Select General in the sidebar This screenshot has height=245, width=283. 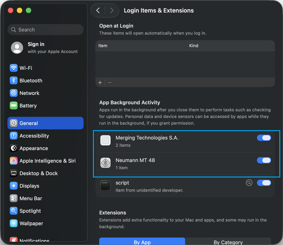coord(46,123)
